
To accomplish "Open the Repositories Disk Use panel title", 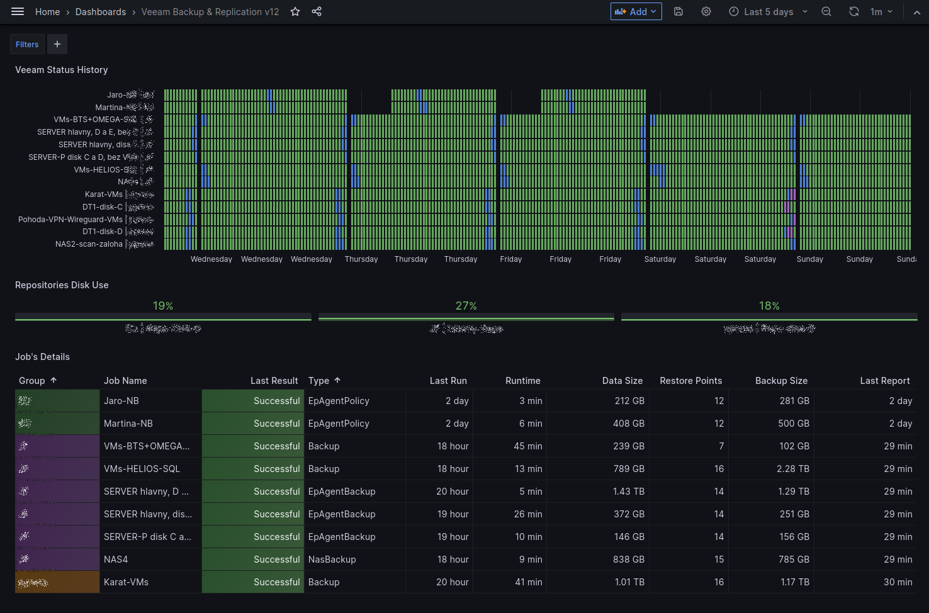I will [x=62, y=285].
